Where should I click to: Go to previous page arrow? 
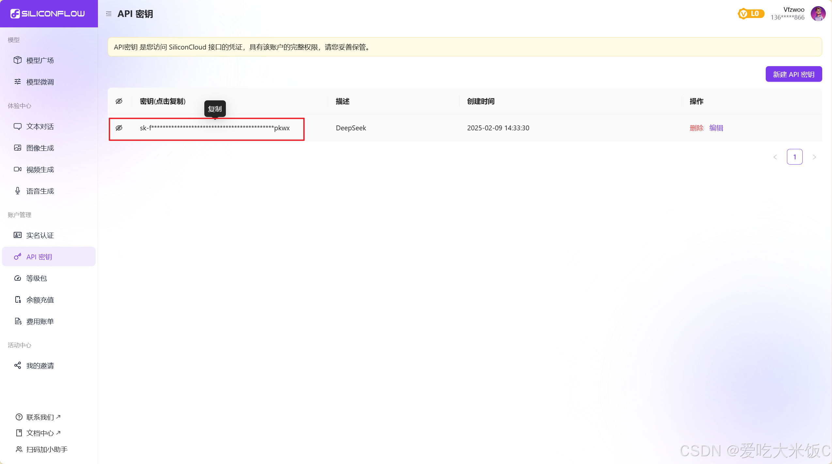click(x=775, y=157)
